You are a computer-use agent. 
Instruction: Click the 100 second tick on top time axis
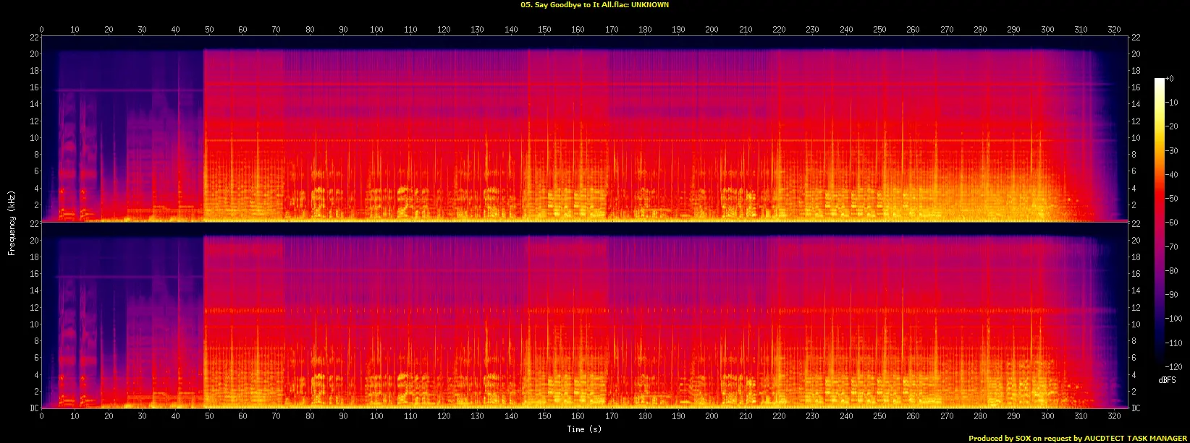376,30
